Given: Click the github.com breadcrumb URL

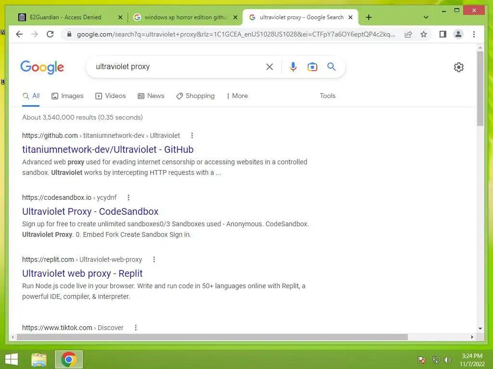Looking at the screenshot, I should tap(101, 135).
